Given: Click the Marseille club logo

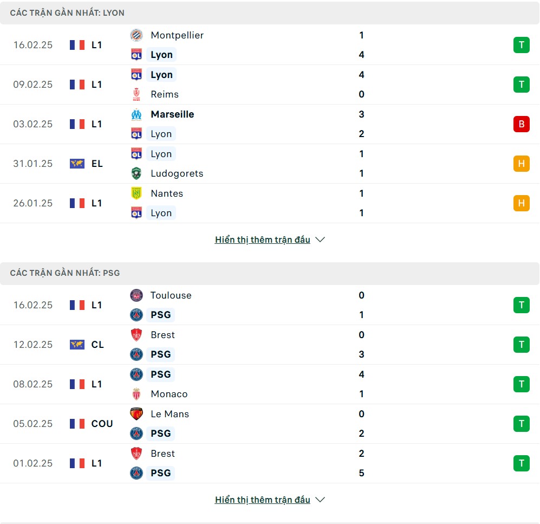Looking at the screenshot, I should (x=136, y=114).
